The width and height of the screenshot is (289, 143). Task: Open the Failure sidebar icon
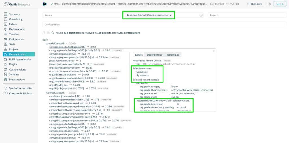pyautogui.click(x=6, y=24)
